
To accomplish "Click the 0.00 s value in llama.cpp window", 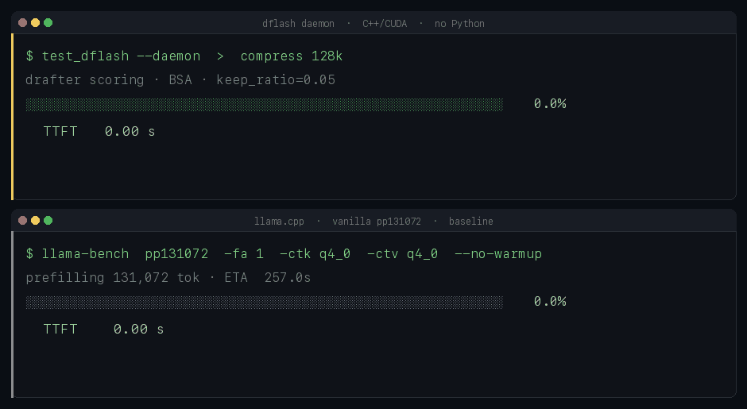I will coord(138,329).
